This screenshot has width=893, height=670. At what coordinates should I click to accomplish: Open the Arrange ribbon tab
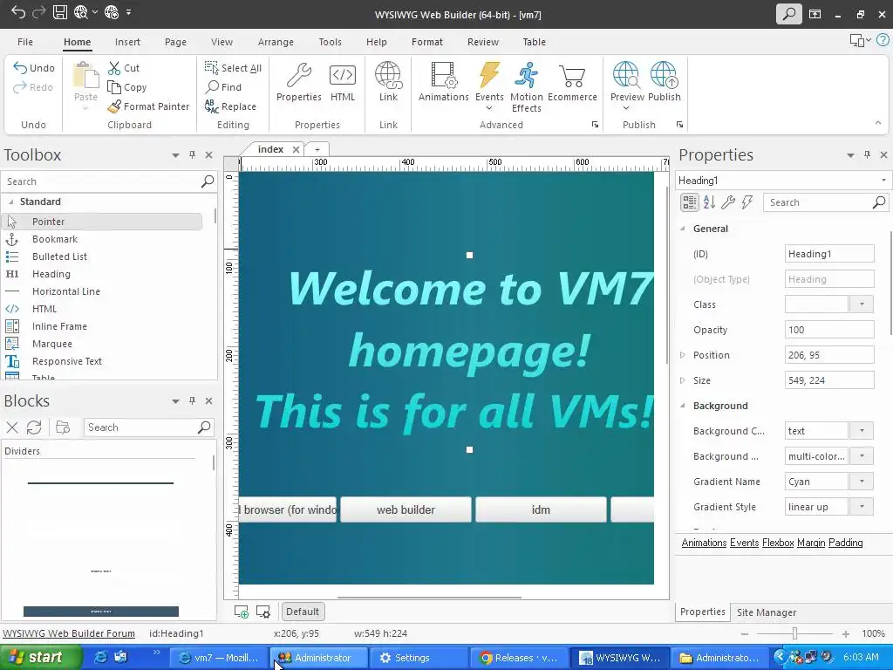(276, 42)
